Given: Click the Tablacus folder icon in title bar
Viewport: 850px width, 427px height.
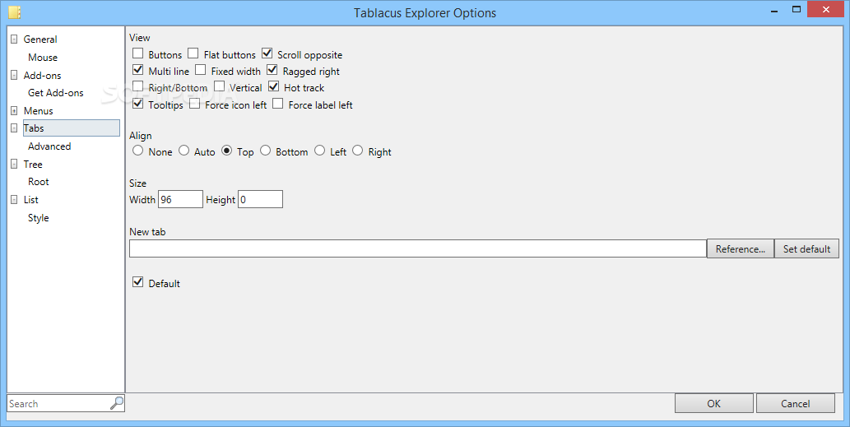Looking at the screenshot, I should click(15, 12).
